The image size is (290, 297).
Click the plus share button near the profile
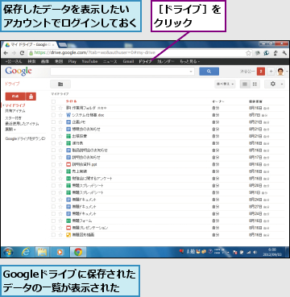(271, 72)
